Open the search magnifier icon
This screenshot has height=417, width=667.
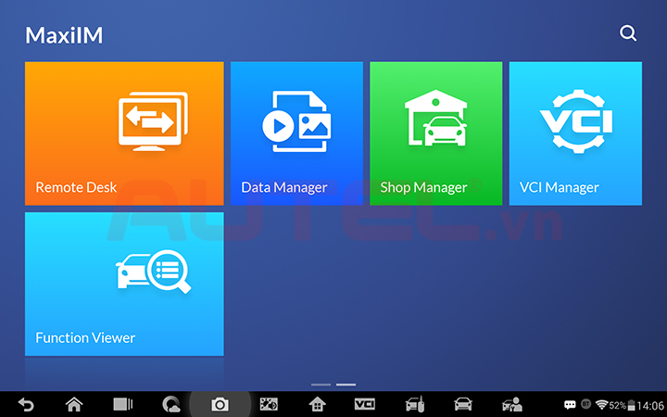pos(628,33)
